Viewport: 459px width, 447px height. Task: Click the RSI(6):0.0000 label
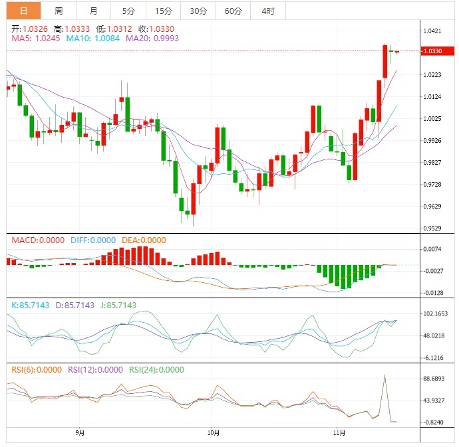pos(37,370)
